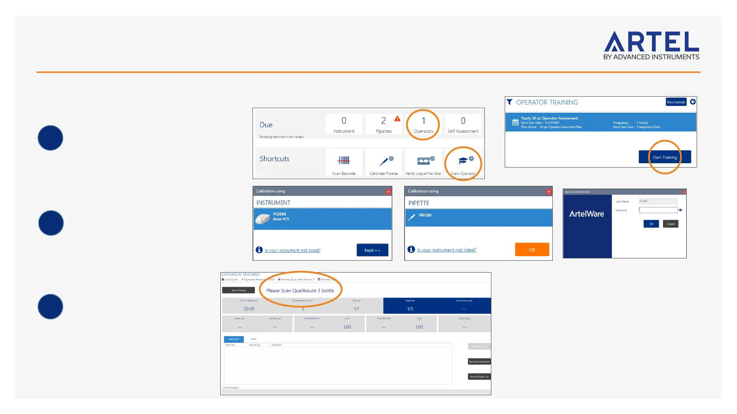Click the Channel 1/1 value
This screenshot has width=737, height=414.
[x=356, y=309]
